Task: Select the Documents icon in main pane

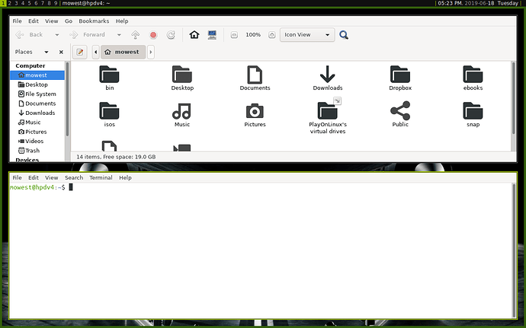Action: 255,75
